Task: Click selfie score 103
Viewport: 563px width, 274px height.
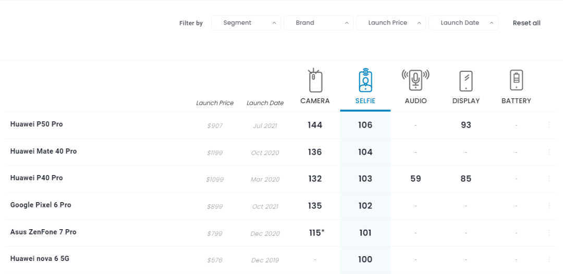Action: 365,179
